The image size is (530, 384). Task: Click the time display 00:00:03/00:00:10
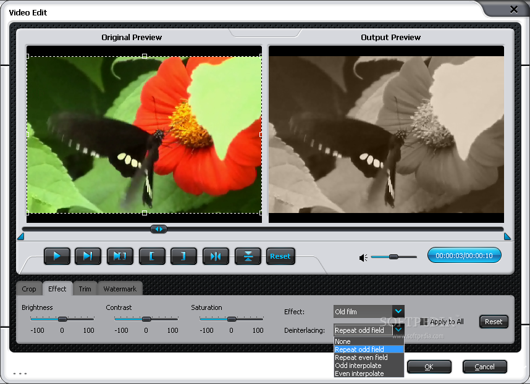[464, 256]
